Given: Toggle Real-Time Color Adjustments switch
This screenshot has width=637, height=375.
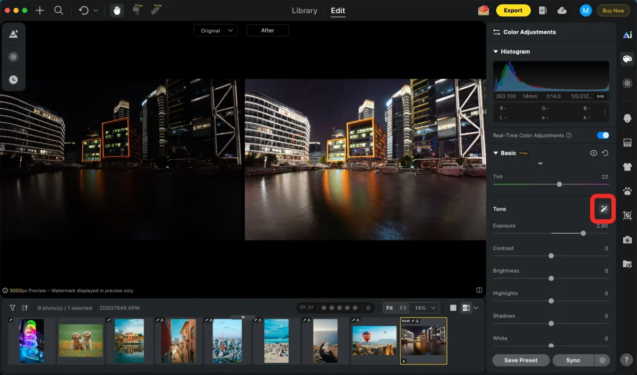Looking at the screenshot, I should tap(602, 135).
